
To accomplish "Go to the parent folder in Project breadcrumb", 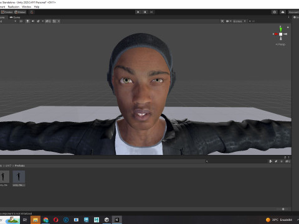I will click(9, 166).
